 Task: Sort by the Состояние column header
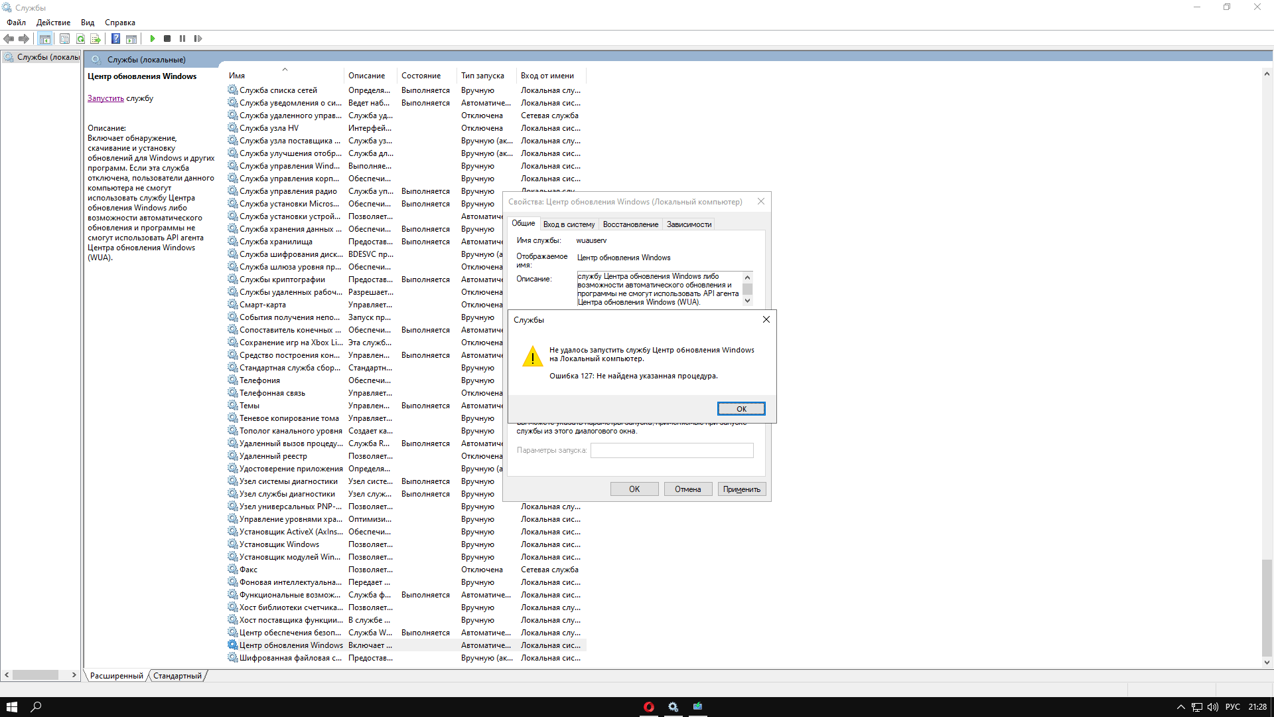[428, 76]
